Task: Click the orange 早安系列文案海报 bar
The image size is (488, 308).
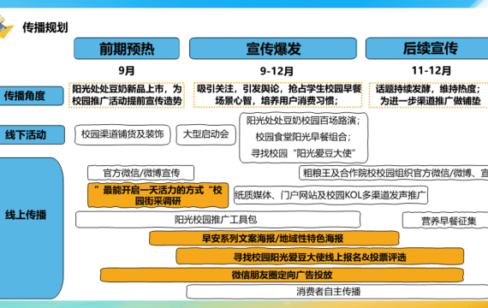Action: coord(274,239)
